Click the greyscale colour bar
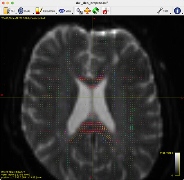Image resolution: width=184 pixels, height=180 pixels. tap(177, 164)
